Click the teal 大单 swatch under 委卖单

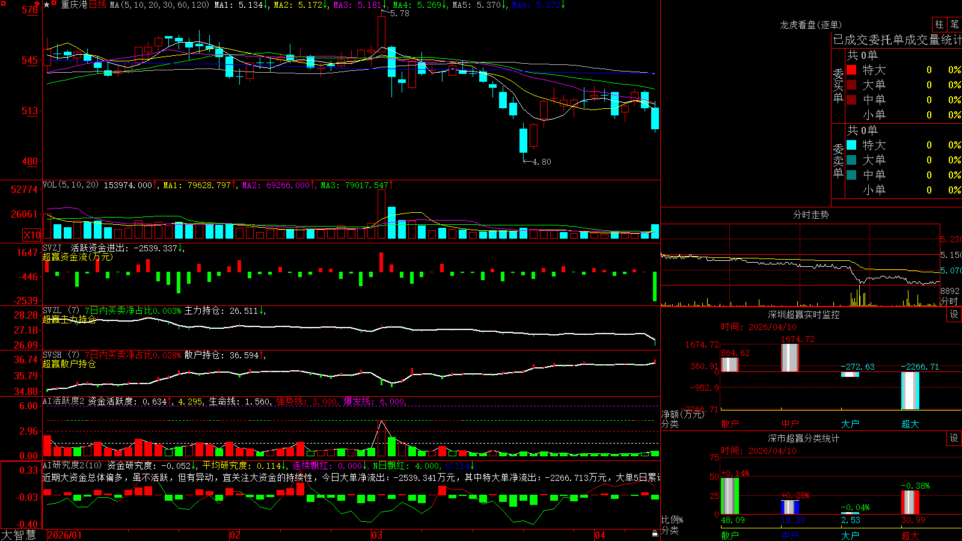click(851, 160)
